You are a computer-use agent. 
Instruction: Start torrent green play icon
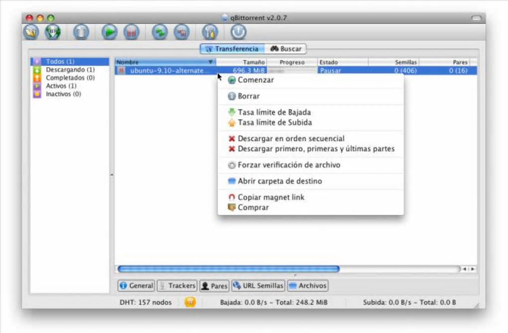[x=109, y=32]
